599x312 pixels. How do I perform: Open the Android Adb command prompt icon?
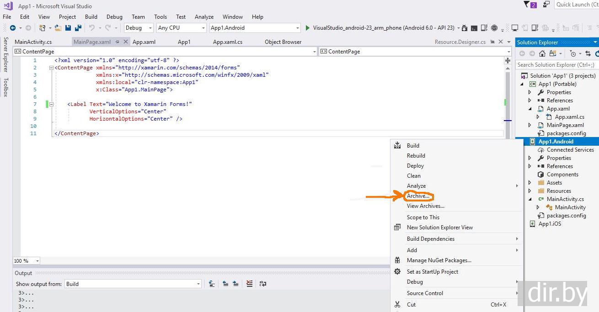(x=474, y=28)
